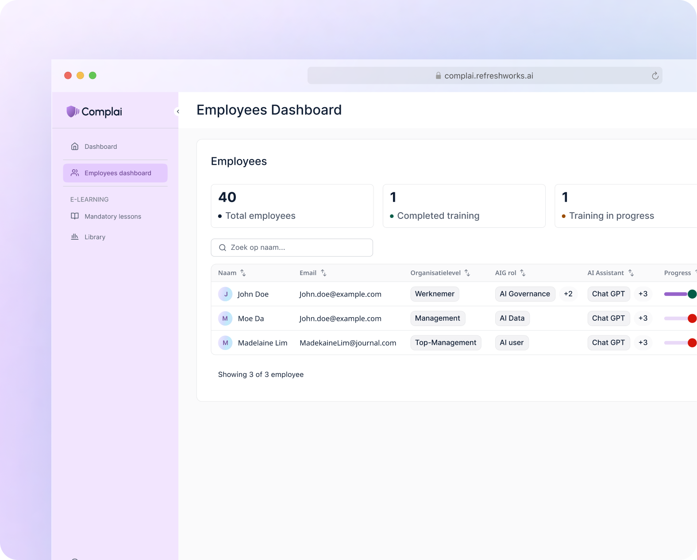Click the Total employees stat card
Image resolution: width=697 pixels, height=560 pixels.
click(x=292, y=206)
